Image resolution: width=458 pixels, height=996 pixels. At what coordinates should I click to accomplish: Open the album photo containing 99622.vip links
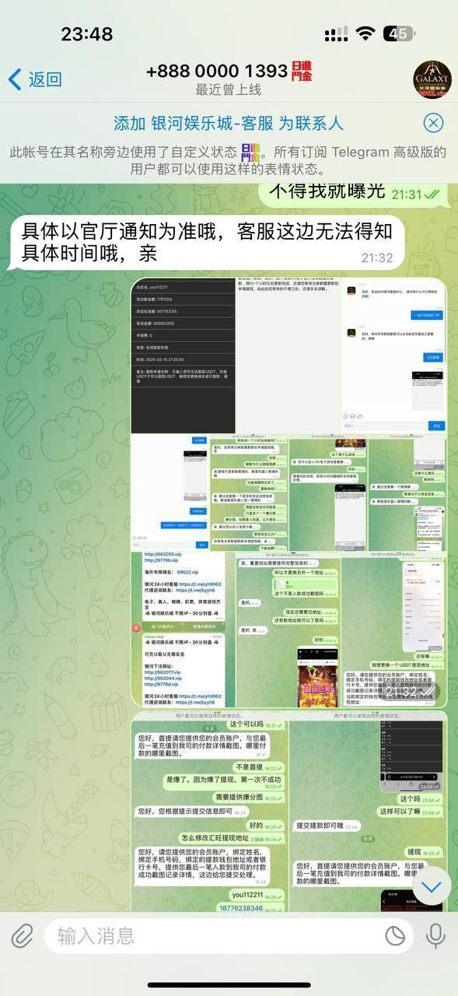pos(183,630)
